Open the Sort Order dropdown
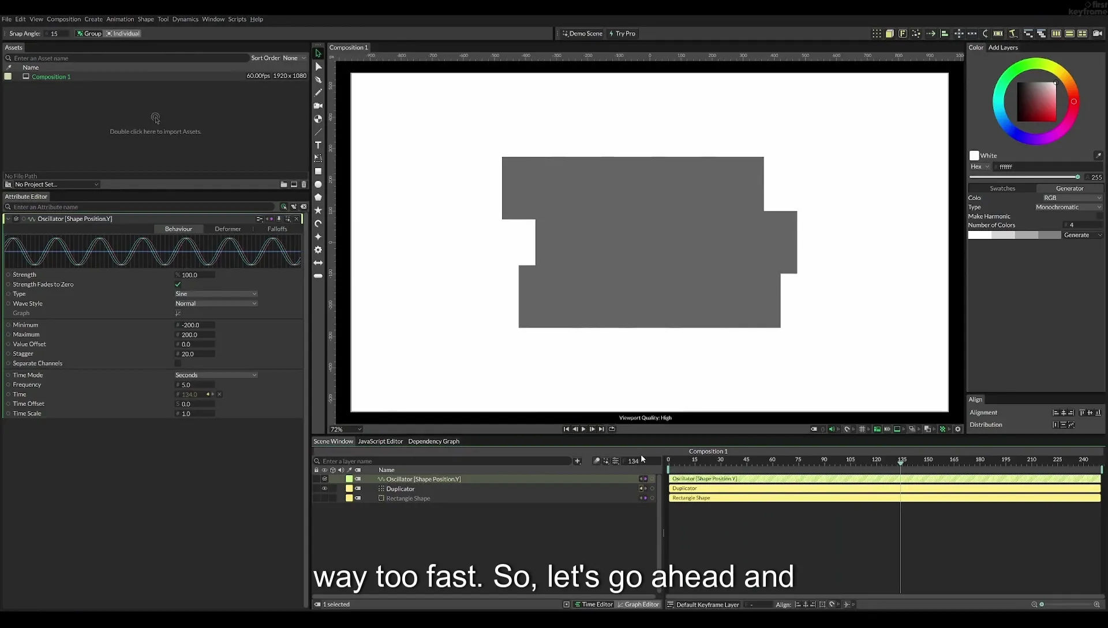This screenshot has height=628, width=1108. pyautogui.click(x=294, y=58)
